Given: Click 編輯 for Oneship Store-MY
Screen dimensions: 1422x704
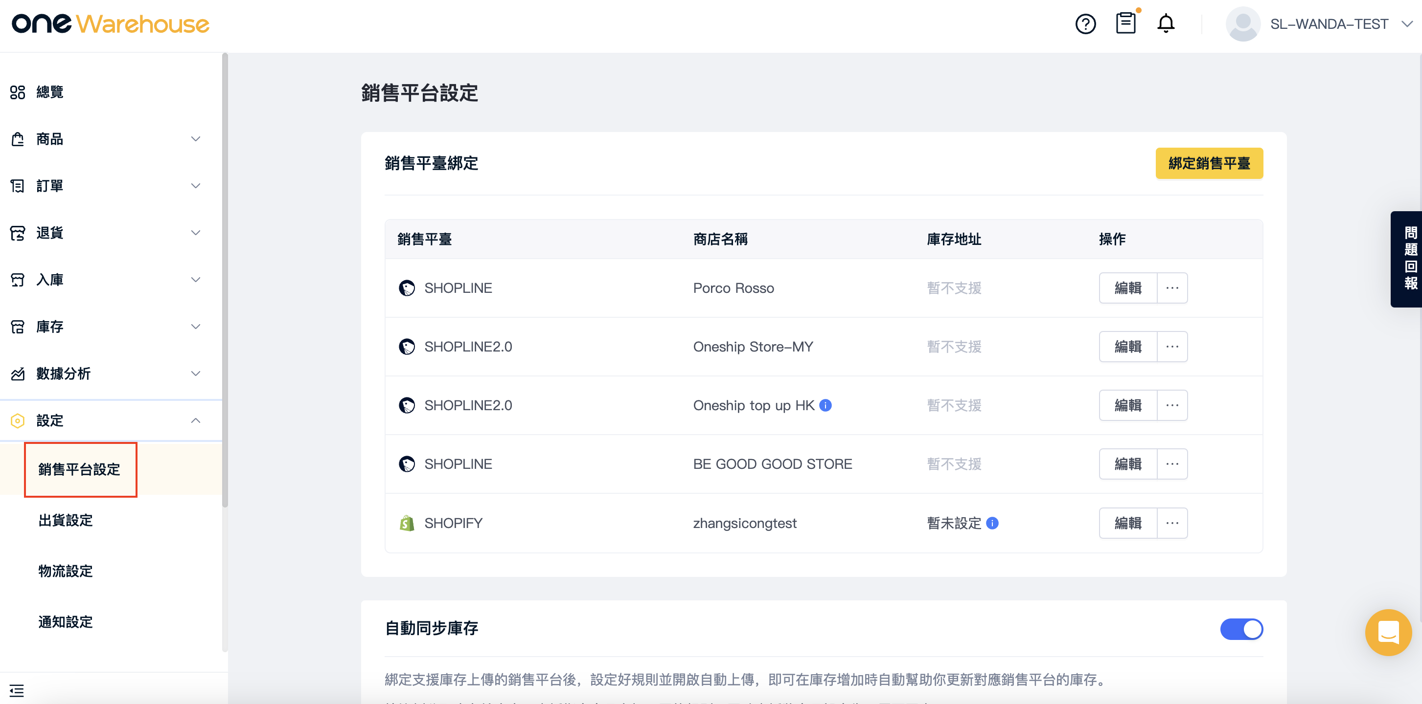Looking at the screenshot, I should tap(1128, 347).
